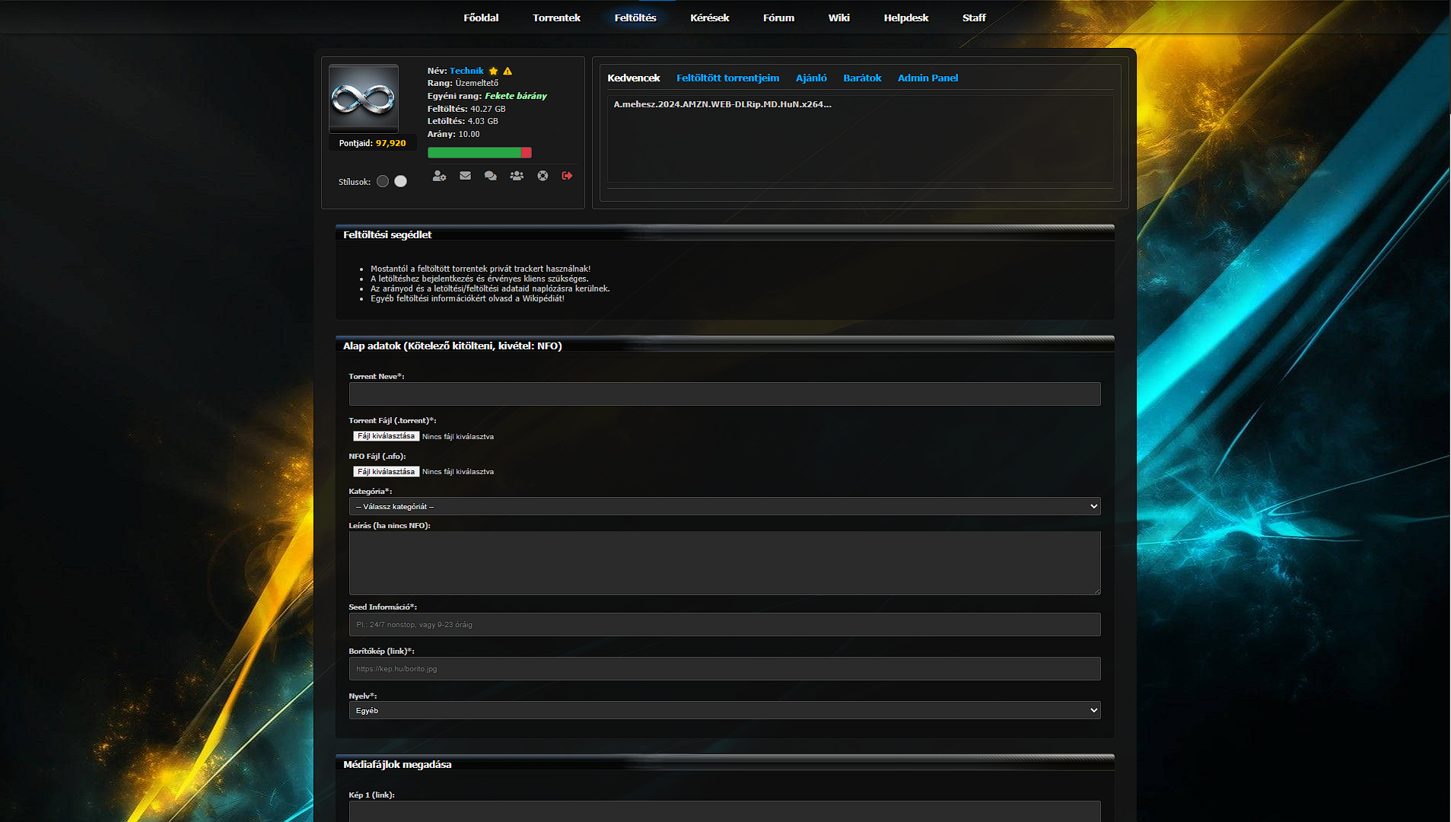
Task: Click the Rang Üzemeltető text
Action: point(463,83)
